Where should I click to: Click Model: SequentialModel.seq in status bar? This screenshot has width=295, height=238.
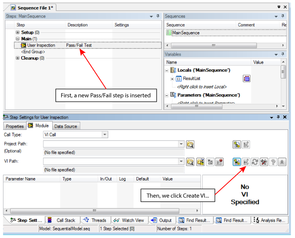[64, 229]
